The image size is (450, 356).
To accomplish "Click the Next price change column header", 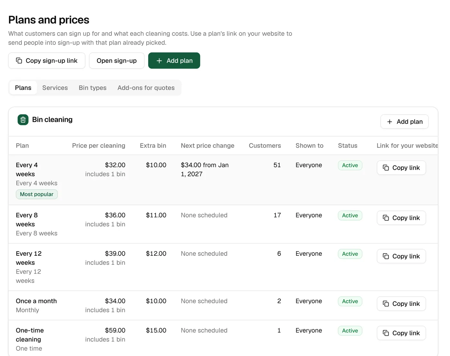I will coord(208,146).
